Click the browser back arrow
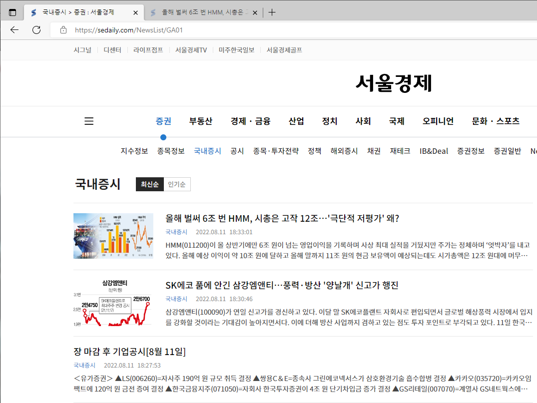The width and height of the screenshot is (537, 403). tap(14, 30)
